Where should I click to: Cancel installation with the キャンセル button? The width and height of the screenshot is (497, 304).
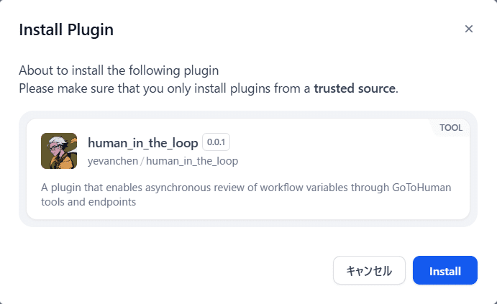tap(369, 271)
